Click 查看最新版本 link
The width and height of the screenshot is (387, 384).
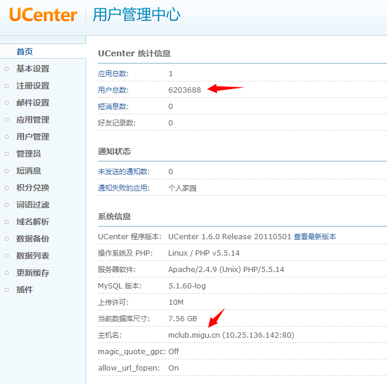[x=315, y=237]
